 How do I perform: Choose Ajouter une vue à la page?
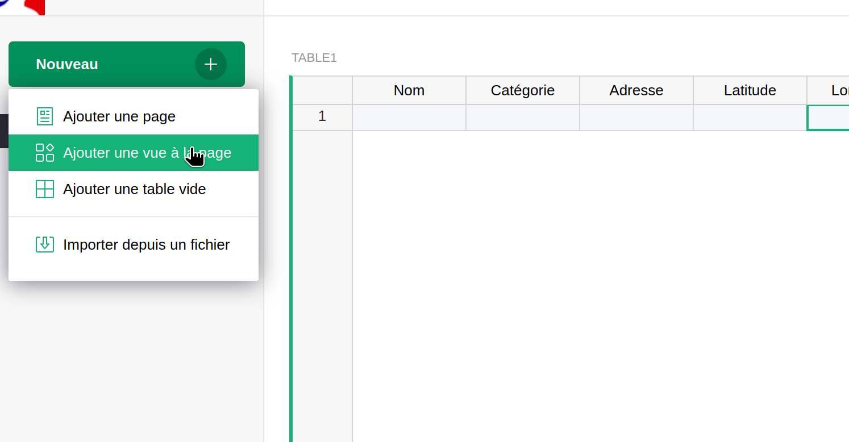[x=134, y=153]
